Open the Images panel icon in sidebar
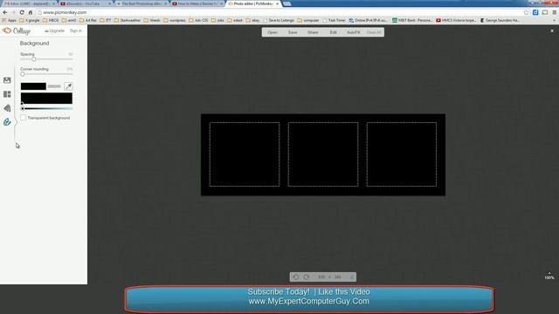Image resolution: width=559 pixels, height=314 pixels. 7,80
